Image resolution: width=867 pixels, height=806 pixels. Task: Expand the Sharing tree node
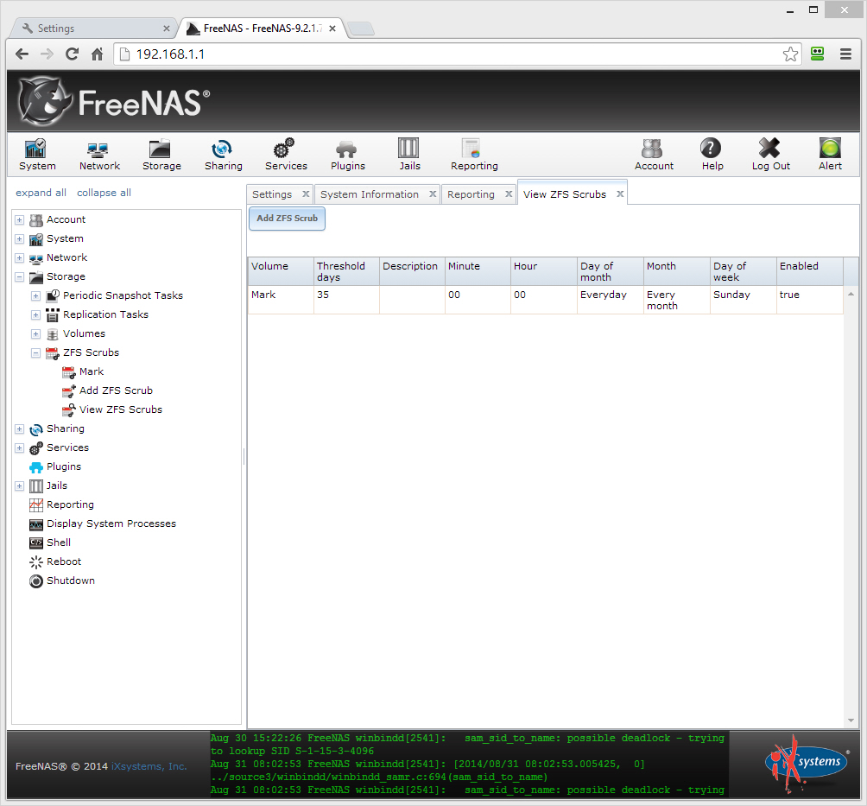(x=19, y=429)
